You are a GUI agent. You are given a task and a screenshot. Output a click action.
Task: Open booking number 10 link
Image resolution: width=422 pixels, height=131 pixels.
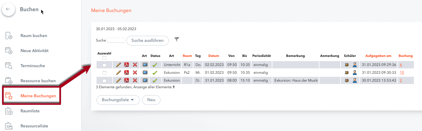[x=402, y=73]
